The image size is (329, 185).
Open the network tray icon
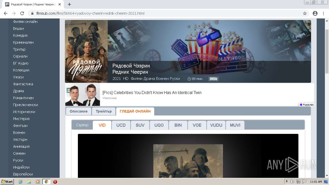(298, 182)
